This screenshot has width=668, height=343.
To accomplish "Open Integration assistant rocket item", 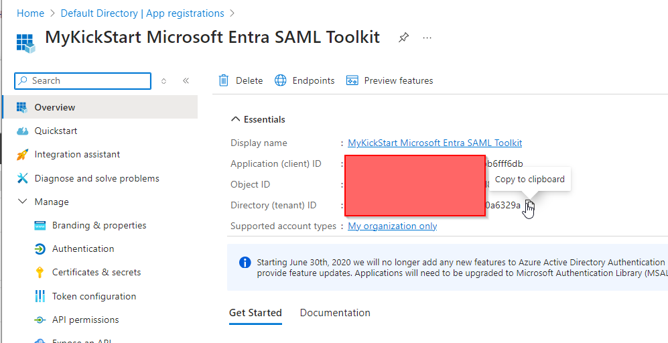I will pos(23,155).
